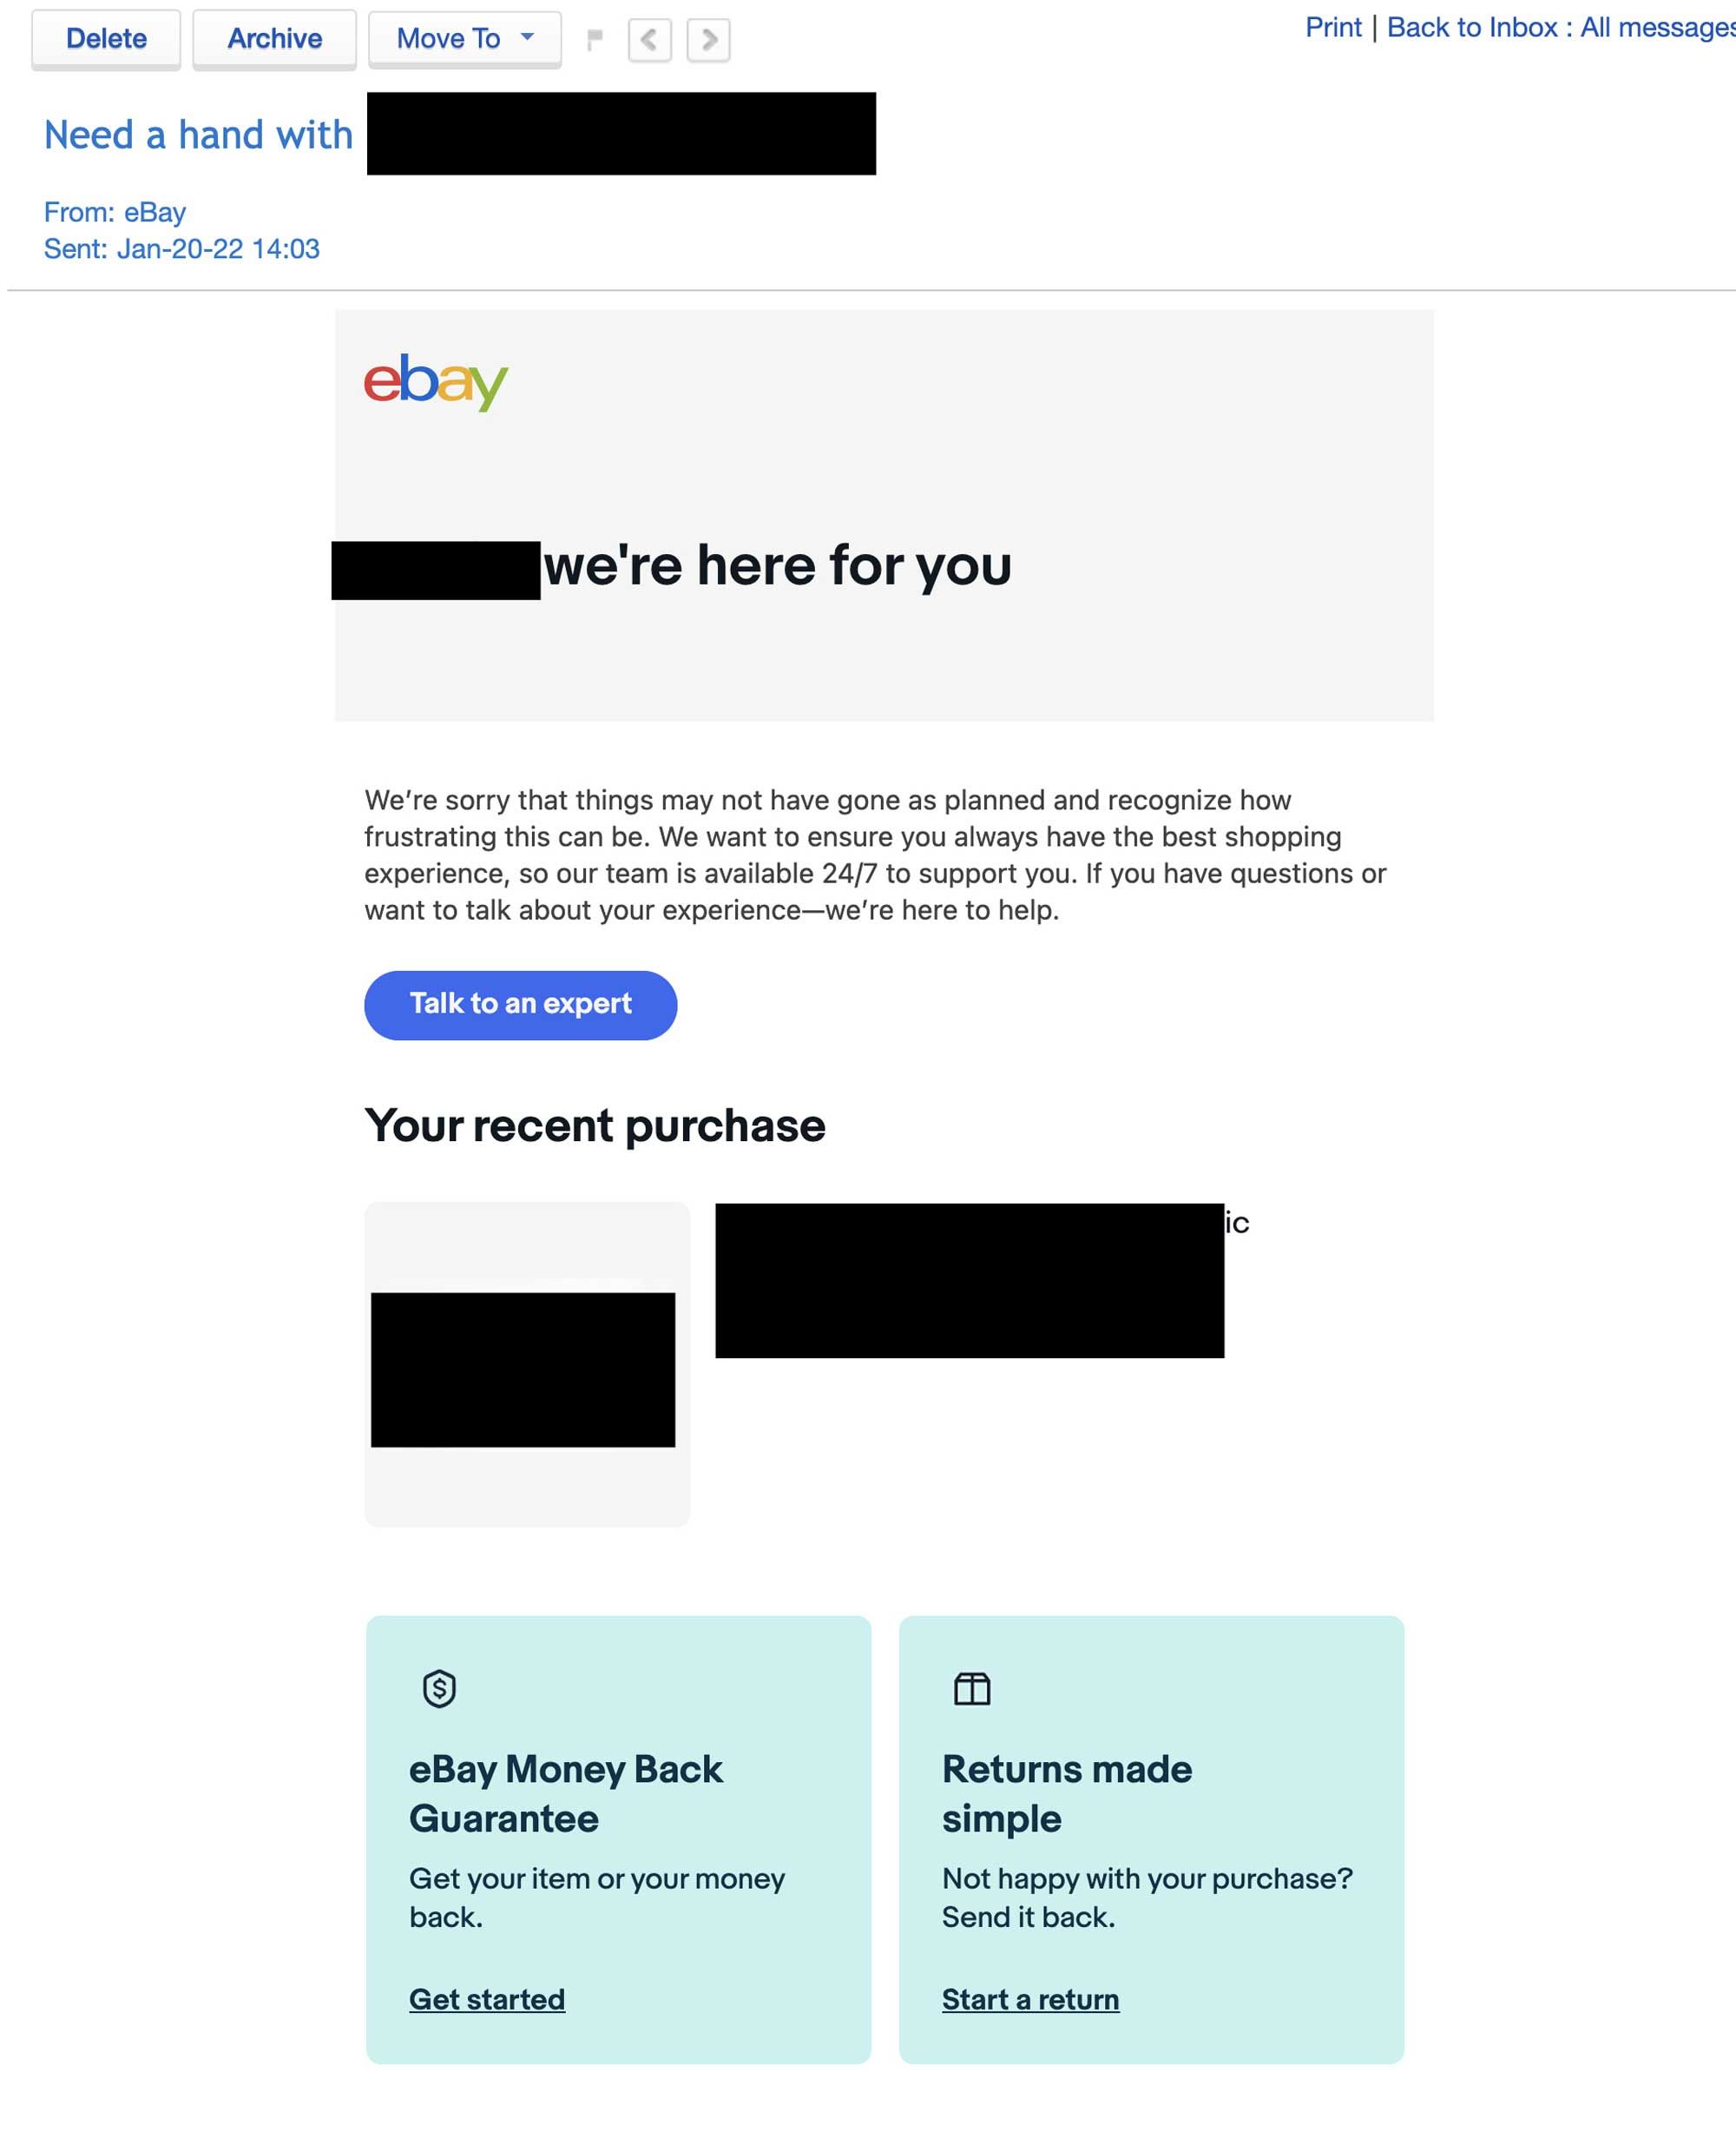Go to the next message with the right arrow
The width and height of the screenshot is (1736, 2145).
click(710, 40)
